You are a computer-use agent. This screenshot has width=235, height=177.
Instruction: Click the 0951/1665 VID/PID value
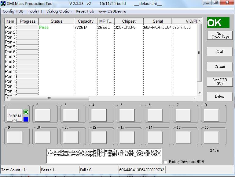181,27
